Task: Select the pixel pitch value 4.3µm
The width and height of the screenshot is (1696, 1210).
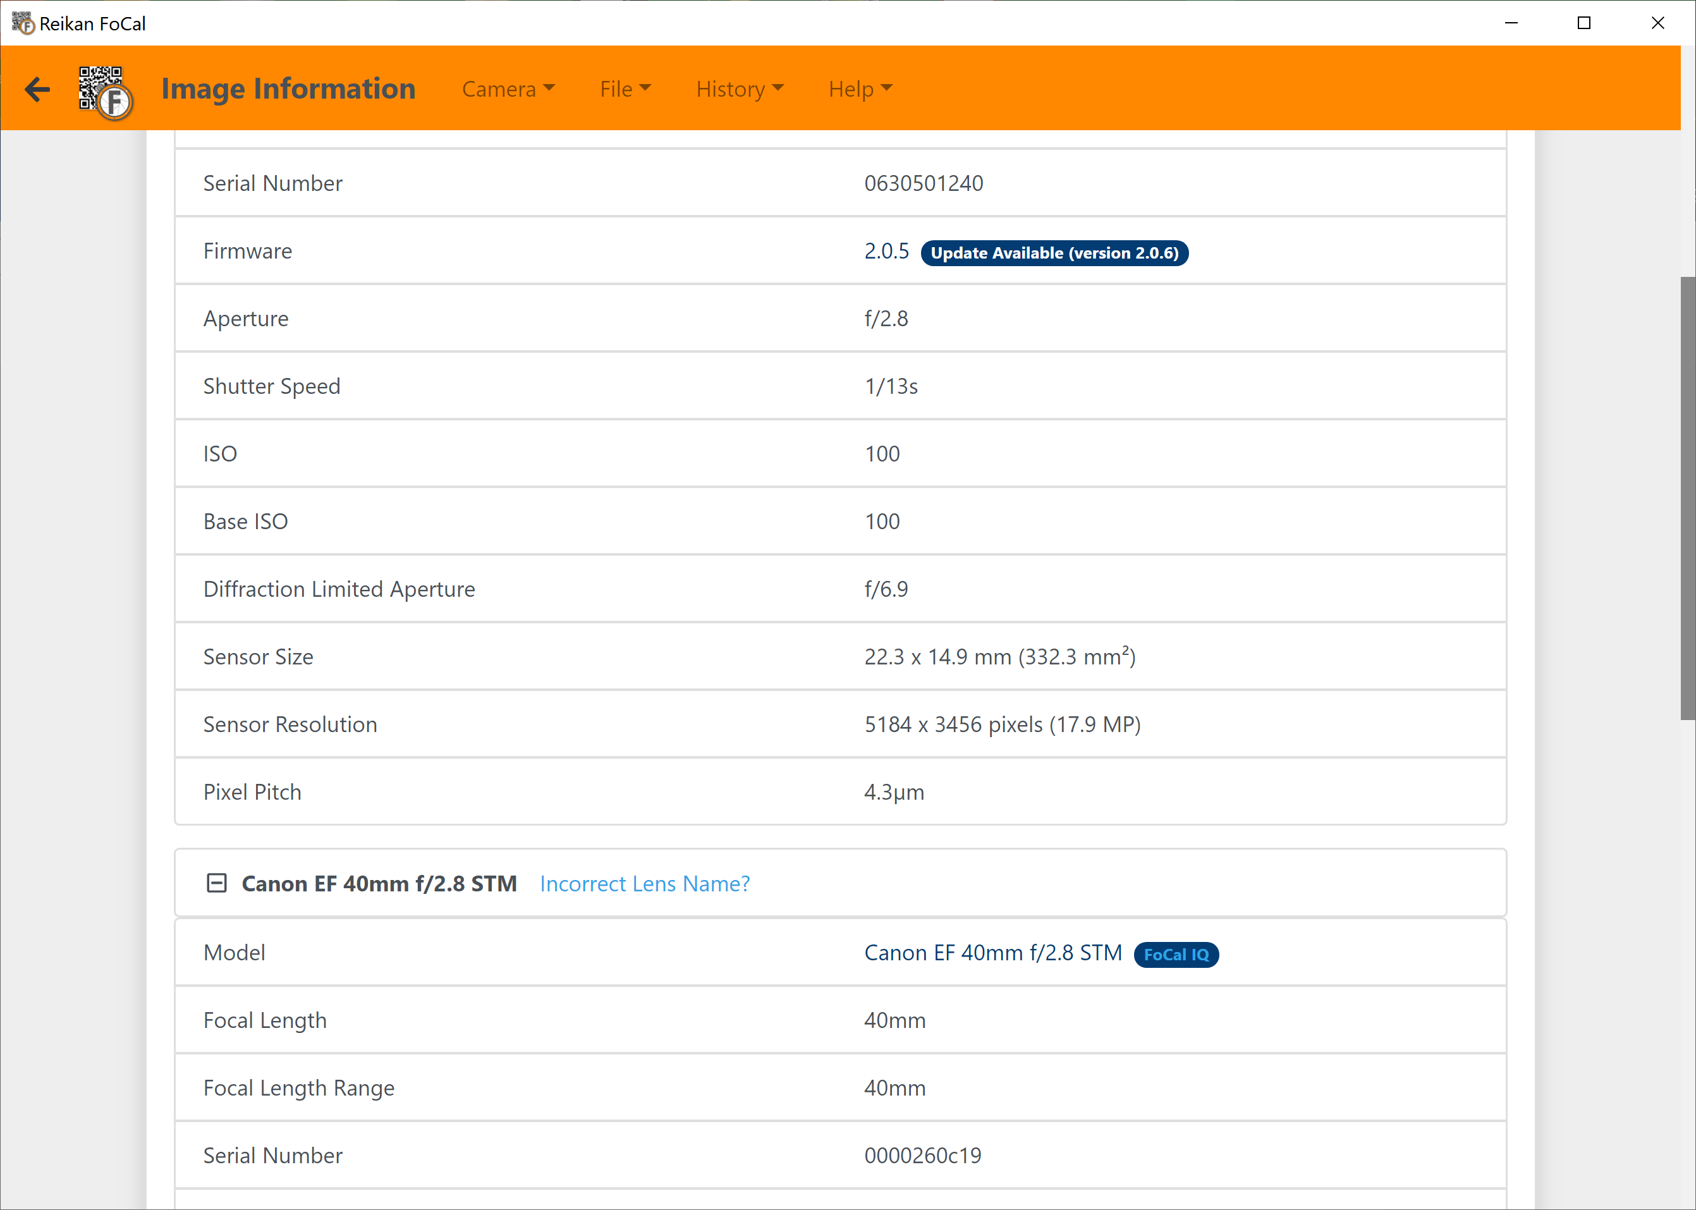Action: pyautogui.click(x=894, y=793)
